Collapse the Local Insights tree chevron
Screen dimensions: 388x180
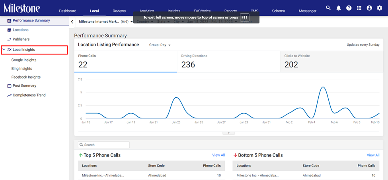click(4, 50)
